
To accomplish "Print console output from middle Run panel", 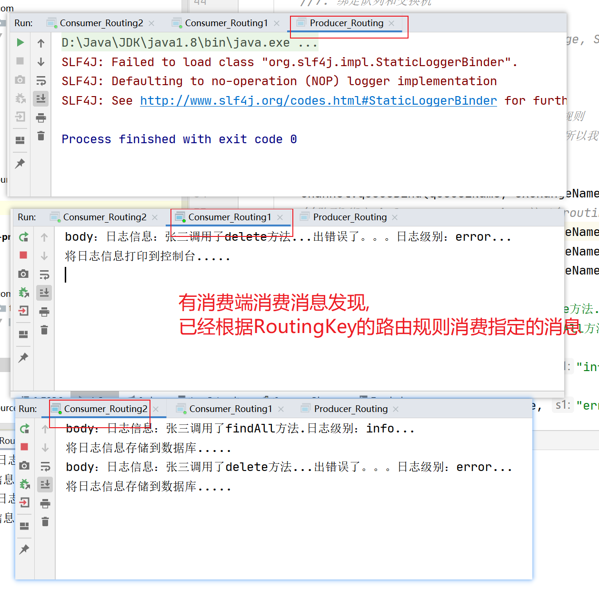I will (x=44, y=312).
